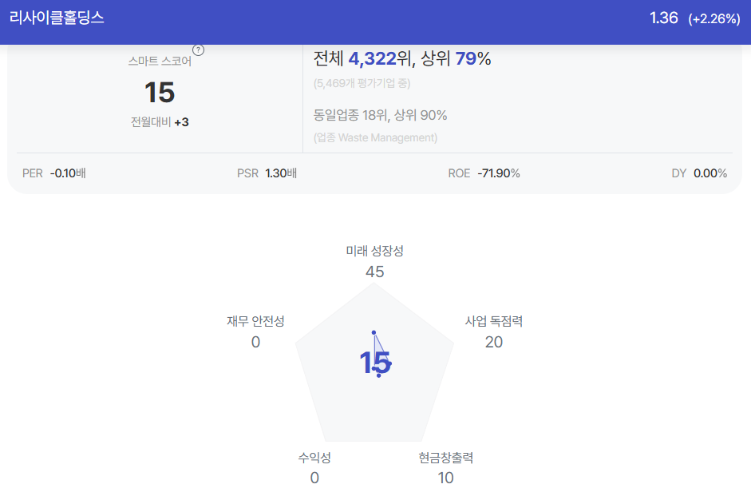Image resolution: width=751 pixels, height=500 pixels.
Task: Click the +2.26% price change label
Action: (714, 18)
